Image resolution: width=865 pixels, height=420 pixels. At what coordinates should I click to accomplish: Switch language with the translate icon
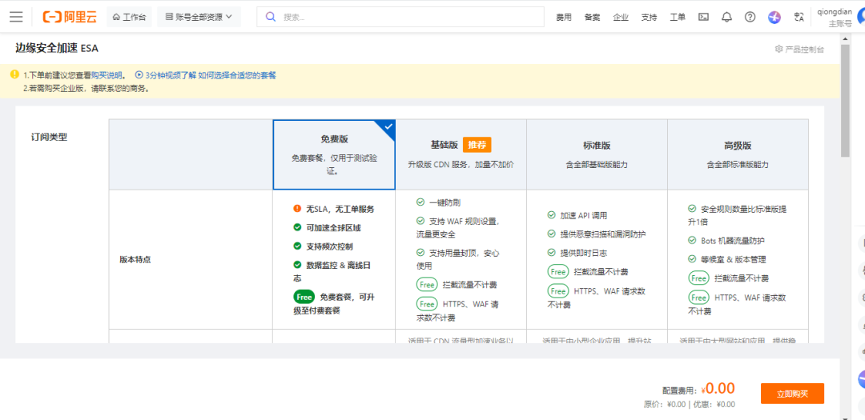799,17
